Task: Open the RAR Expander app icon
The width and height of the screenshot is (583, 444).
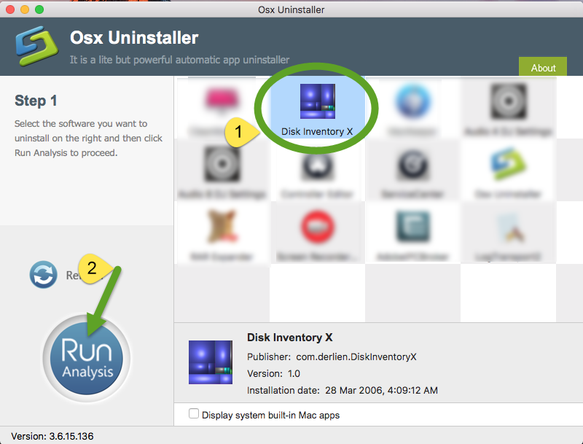Action: coord(222,230)
